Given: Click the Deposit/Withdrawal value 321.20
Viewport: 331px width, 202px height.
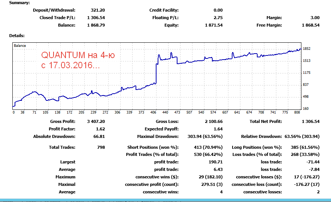Looking at the screenshot, I should click(98, 10).
